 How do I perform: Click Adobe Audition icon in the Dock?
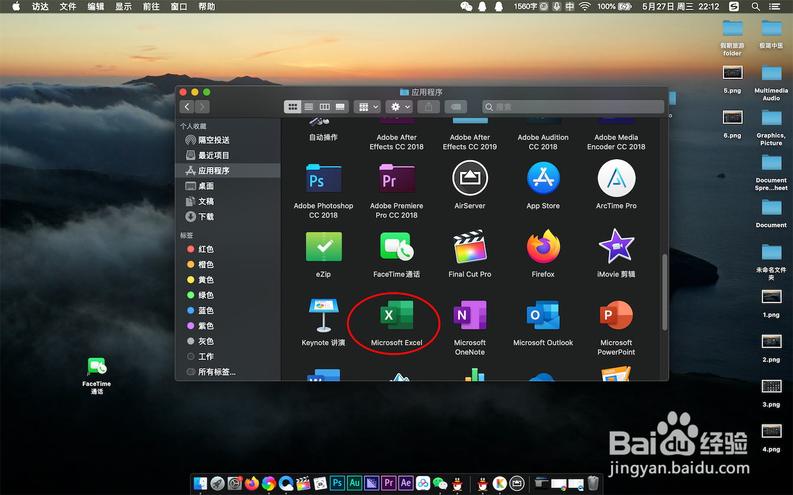(355, 483)
